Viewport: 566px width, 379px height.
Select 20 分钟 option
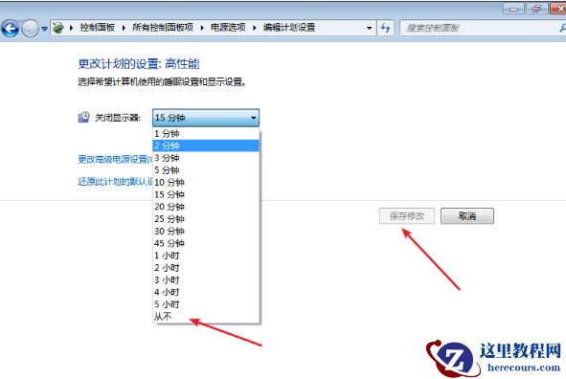tap(206, 207)
